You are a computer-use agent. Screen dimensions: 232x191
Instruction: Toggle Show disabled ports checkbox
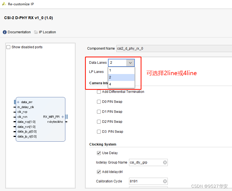tap(9, 47)
